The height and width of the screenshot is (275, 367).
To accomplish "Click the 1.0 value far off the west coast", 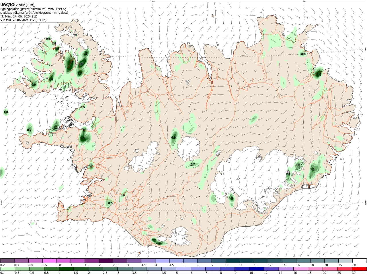I will 6,112.
